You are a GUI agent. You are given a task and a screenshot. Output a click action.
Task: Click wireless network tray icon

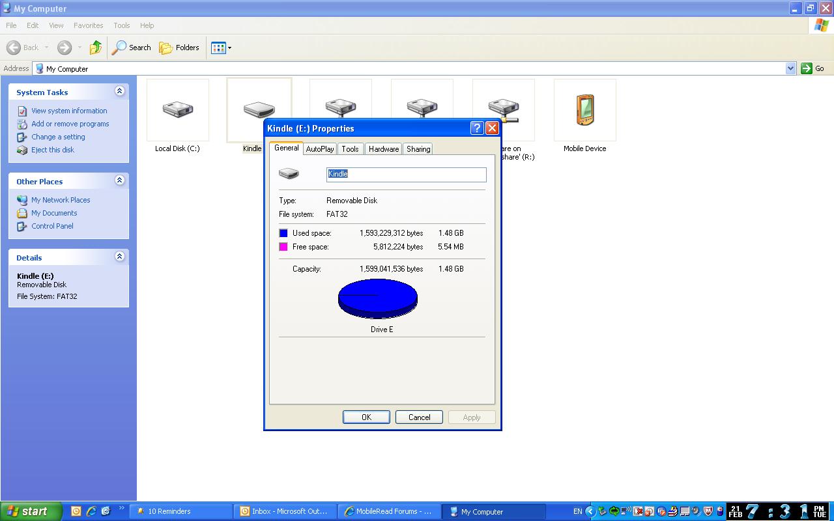pyautogui.click(x=625, y=511)
